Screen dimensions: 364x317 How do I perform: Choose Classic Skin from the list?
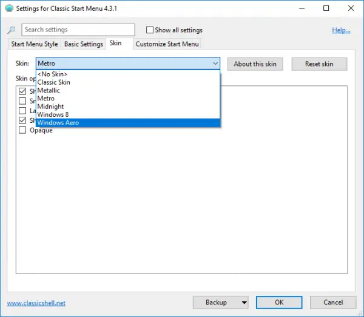[x=128, y=82]
